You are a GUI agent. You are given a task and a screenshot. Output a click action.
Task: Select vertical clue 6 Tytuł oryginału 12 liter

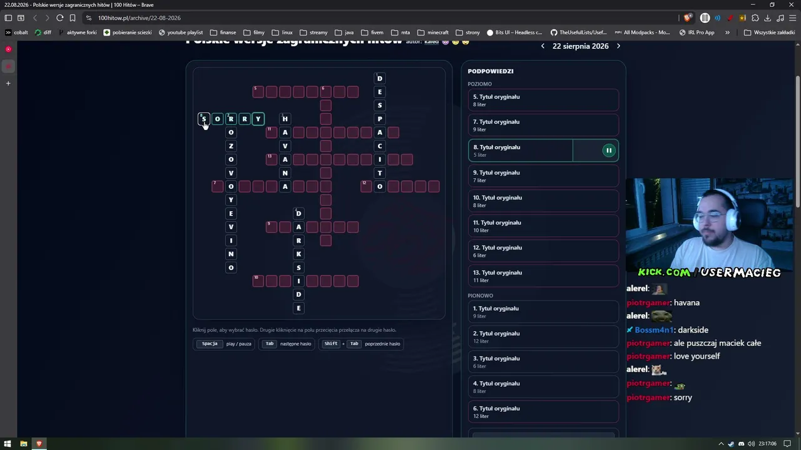click(543, 412)
